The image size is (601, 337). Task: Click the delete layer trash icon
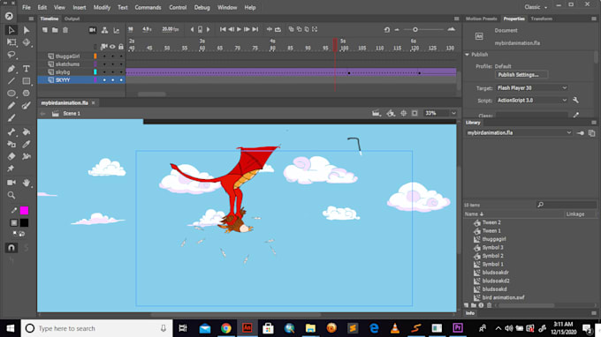click(65, 30)
